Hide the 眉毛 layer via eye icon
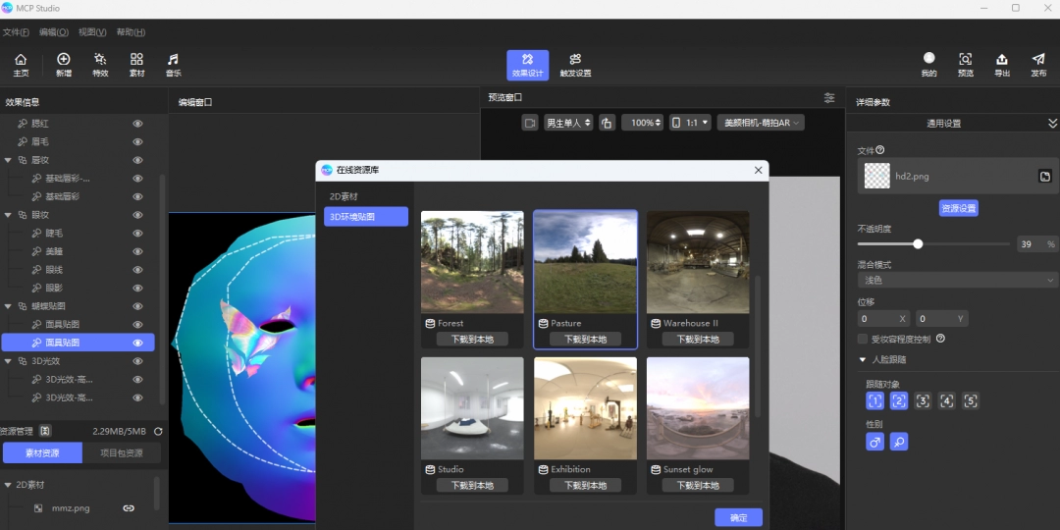 [138, 141]
